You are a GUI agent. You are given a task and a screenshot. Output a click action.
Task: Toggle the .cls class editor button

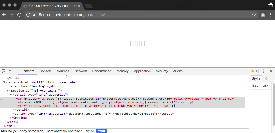coord(265,86)
